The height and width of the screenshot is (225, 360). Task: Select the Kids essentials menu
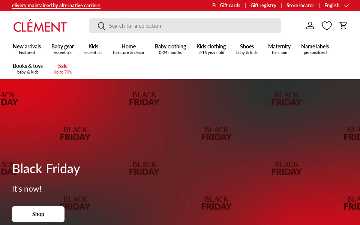93,49
